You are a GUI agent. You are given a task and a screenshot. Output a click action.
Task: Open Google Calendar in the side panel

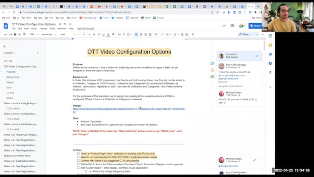tap(270, 36)
